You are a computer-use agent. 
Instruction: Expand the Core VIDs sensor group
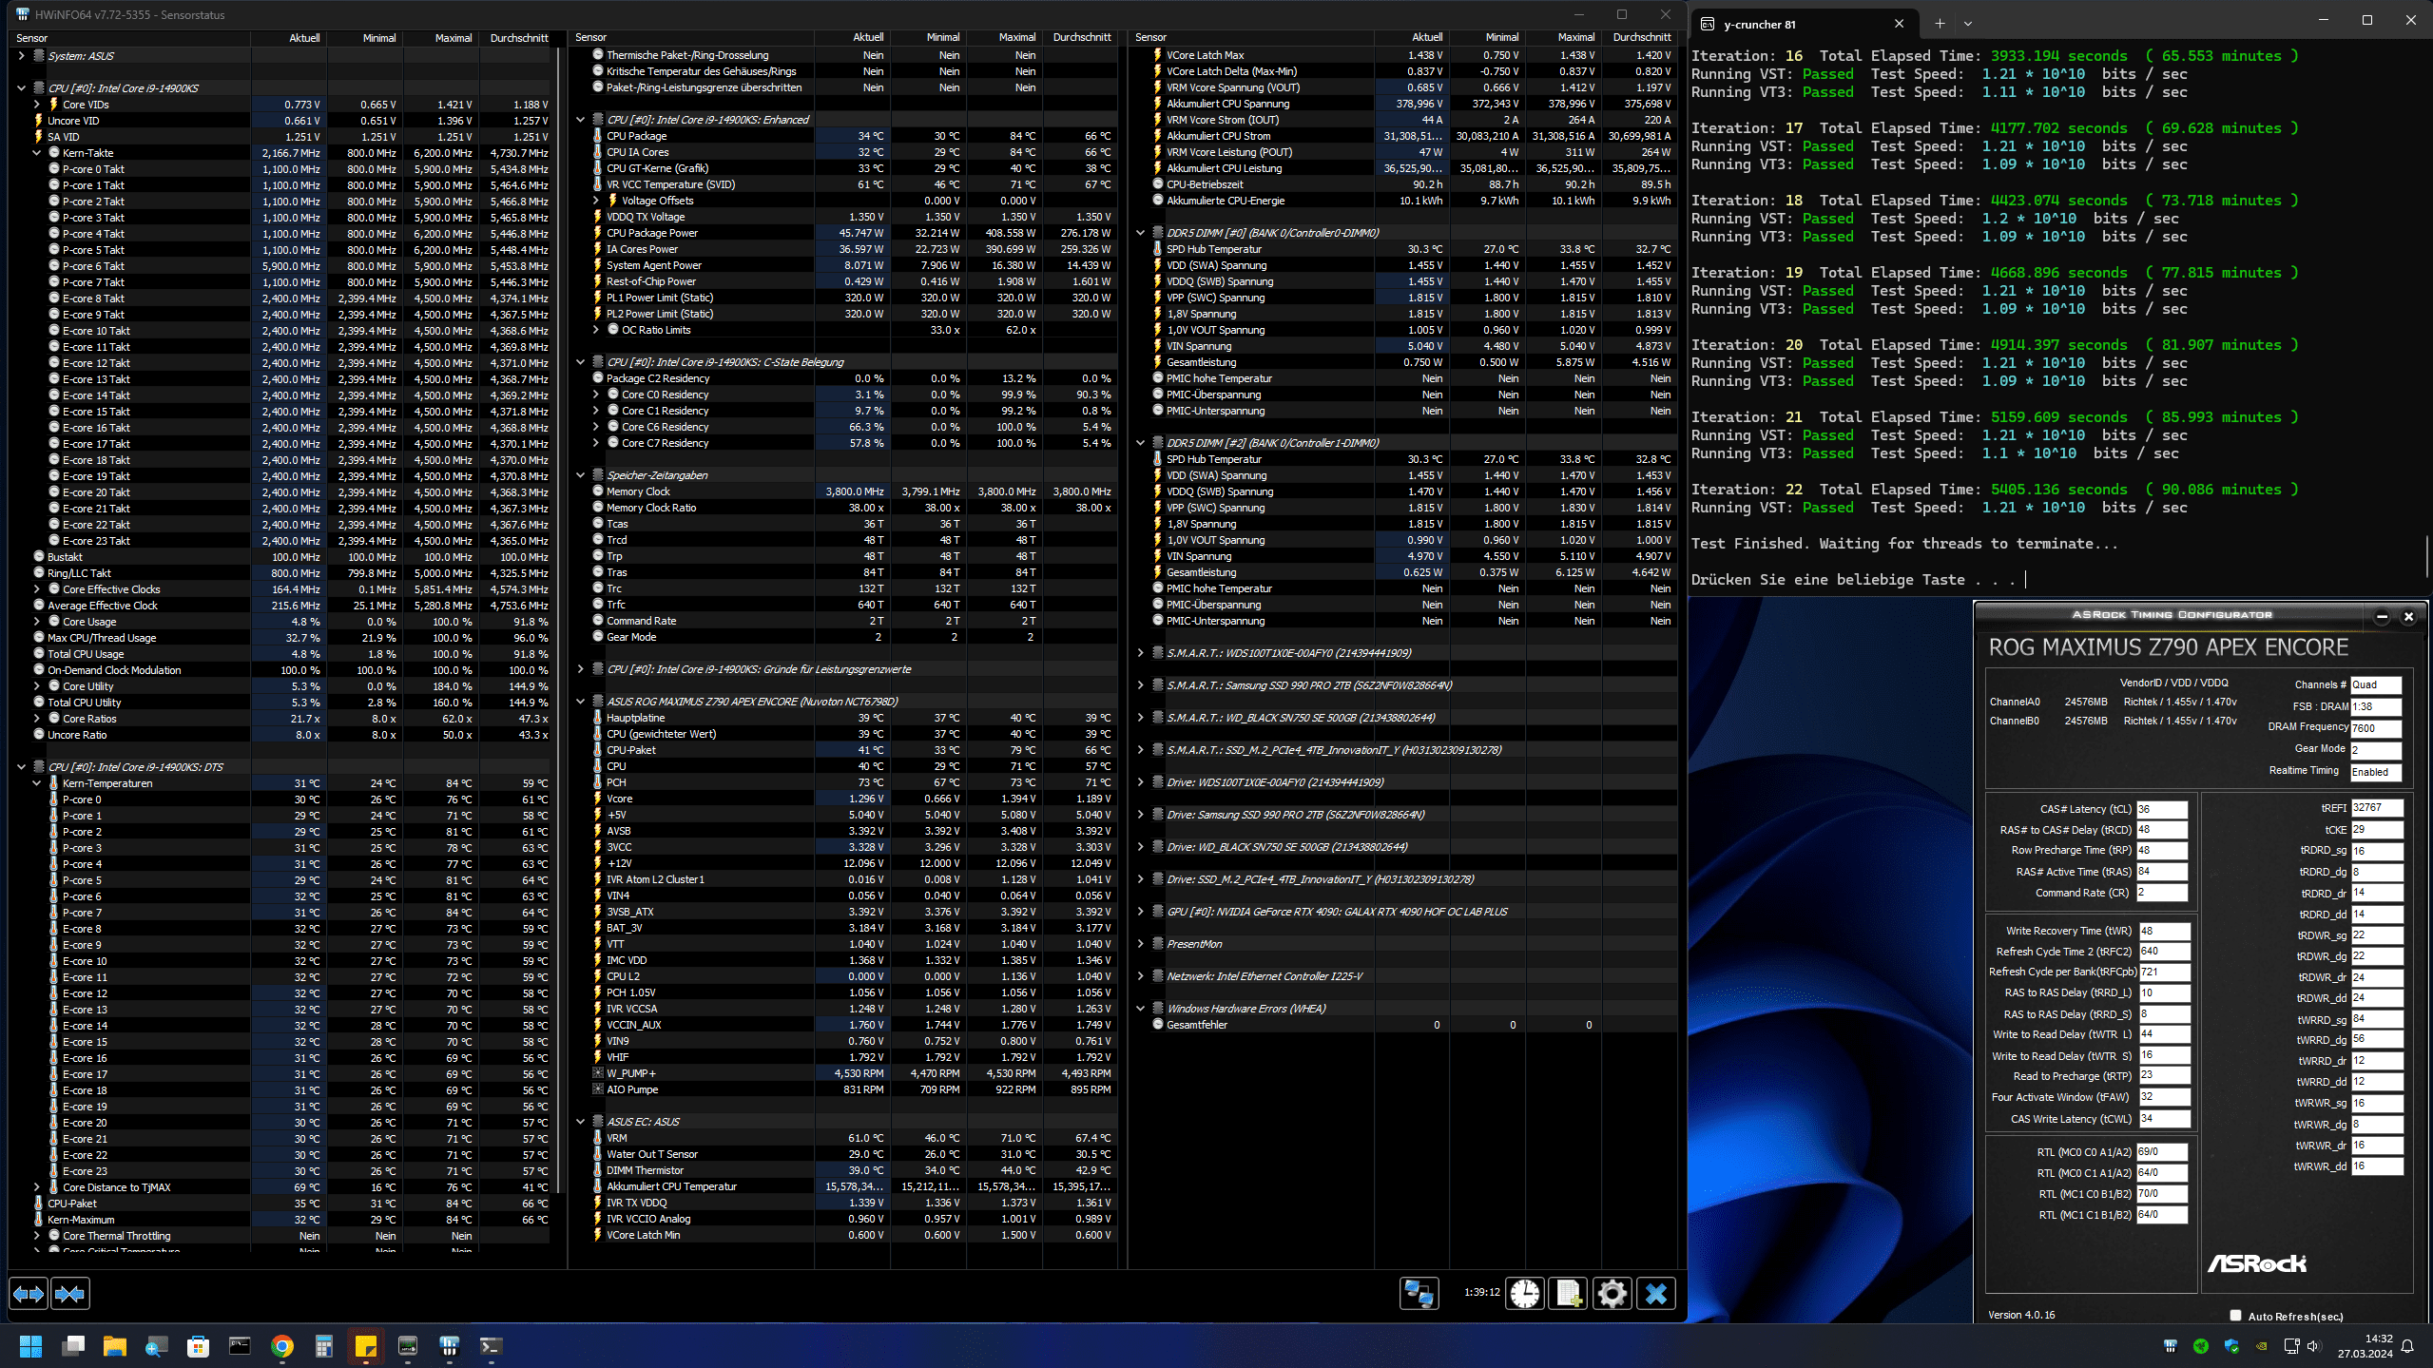tap(37, 105)
